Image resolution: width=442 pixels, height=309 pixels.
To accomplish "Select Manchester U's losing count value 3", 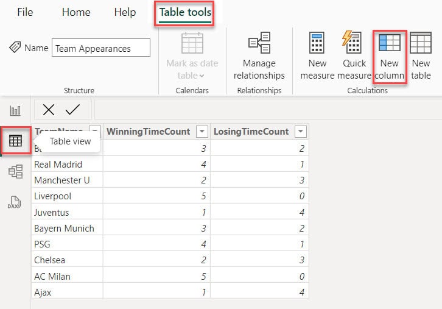I will (x=259, y=180).
